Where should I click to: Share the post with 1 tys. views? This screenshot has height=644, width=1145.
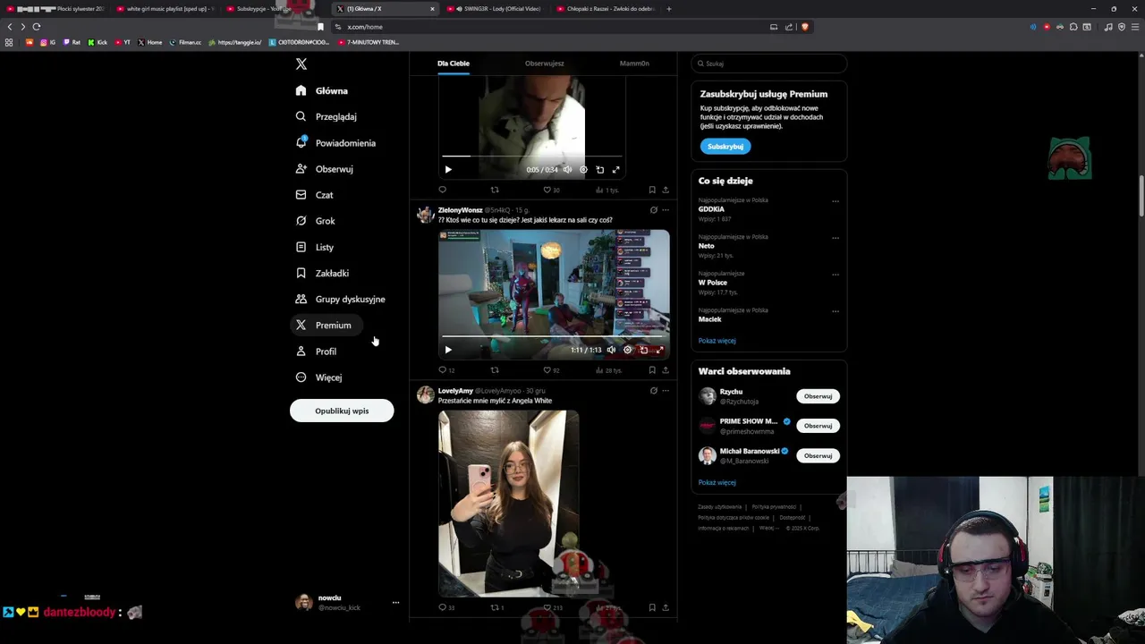pyautogui.click(x=666, y=190)
